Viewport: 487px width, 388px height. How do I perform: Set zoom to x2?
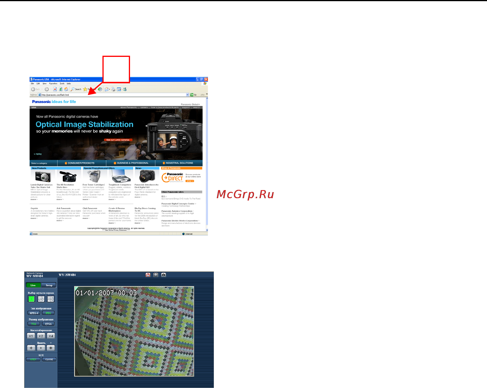41,336
